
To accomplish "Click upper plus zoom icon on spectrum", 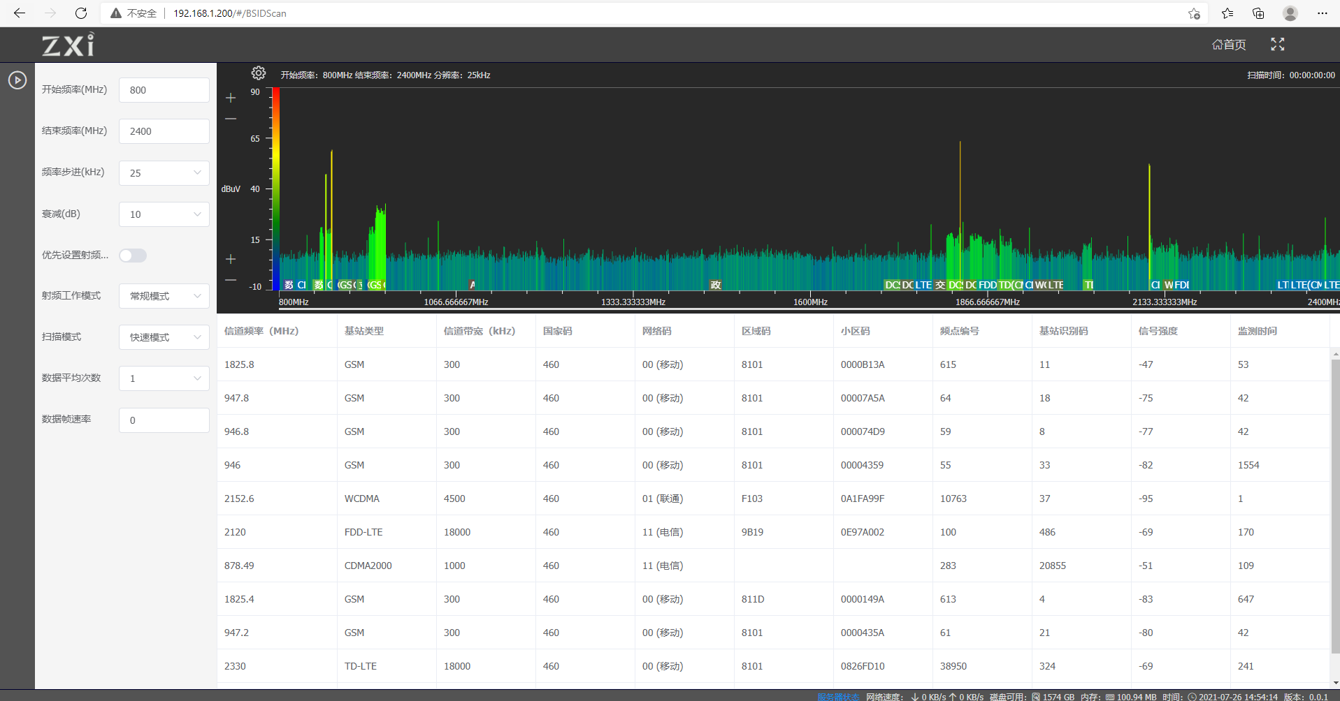I will tap(231, 98).
